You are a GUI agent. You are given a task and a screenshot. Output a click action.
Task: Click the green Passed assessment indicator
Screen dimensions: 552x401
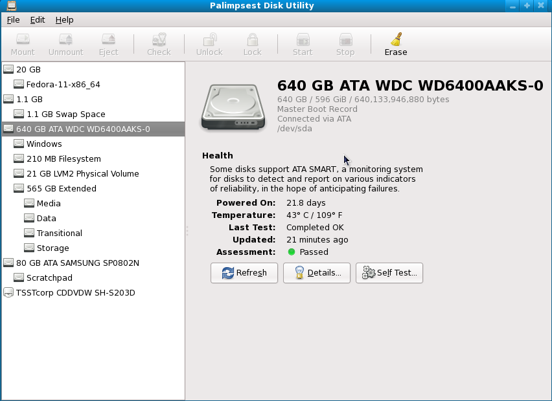(292, 252)
